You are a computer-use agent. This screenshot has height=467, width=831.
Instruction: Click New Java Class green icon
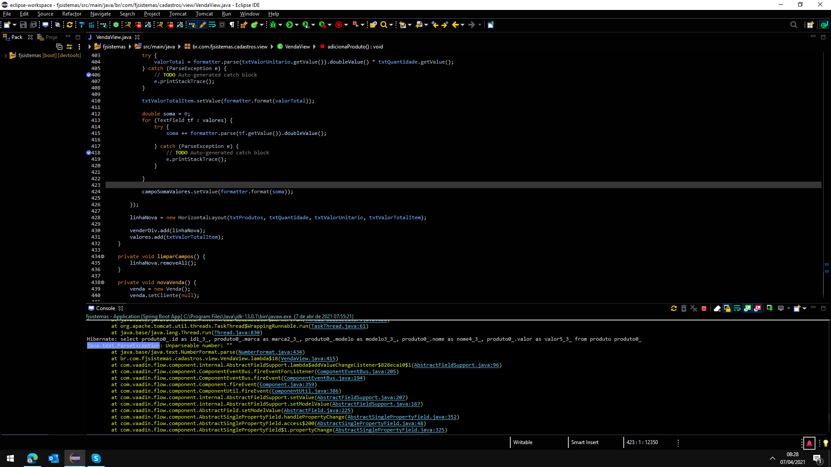coord(254,25)
